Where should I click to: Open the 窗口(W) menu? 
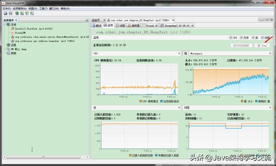(x=54, y=9)
